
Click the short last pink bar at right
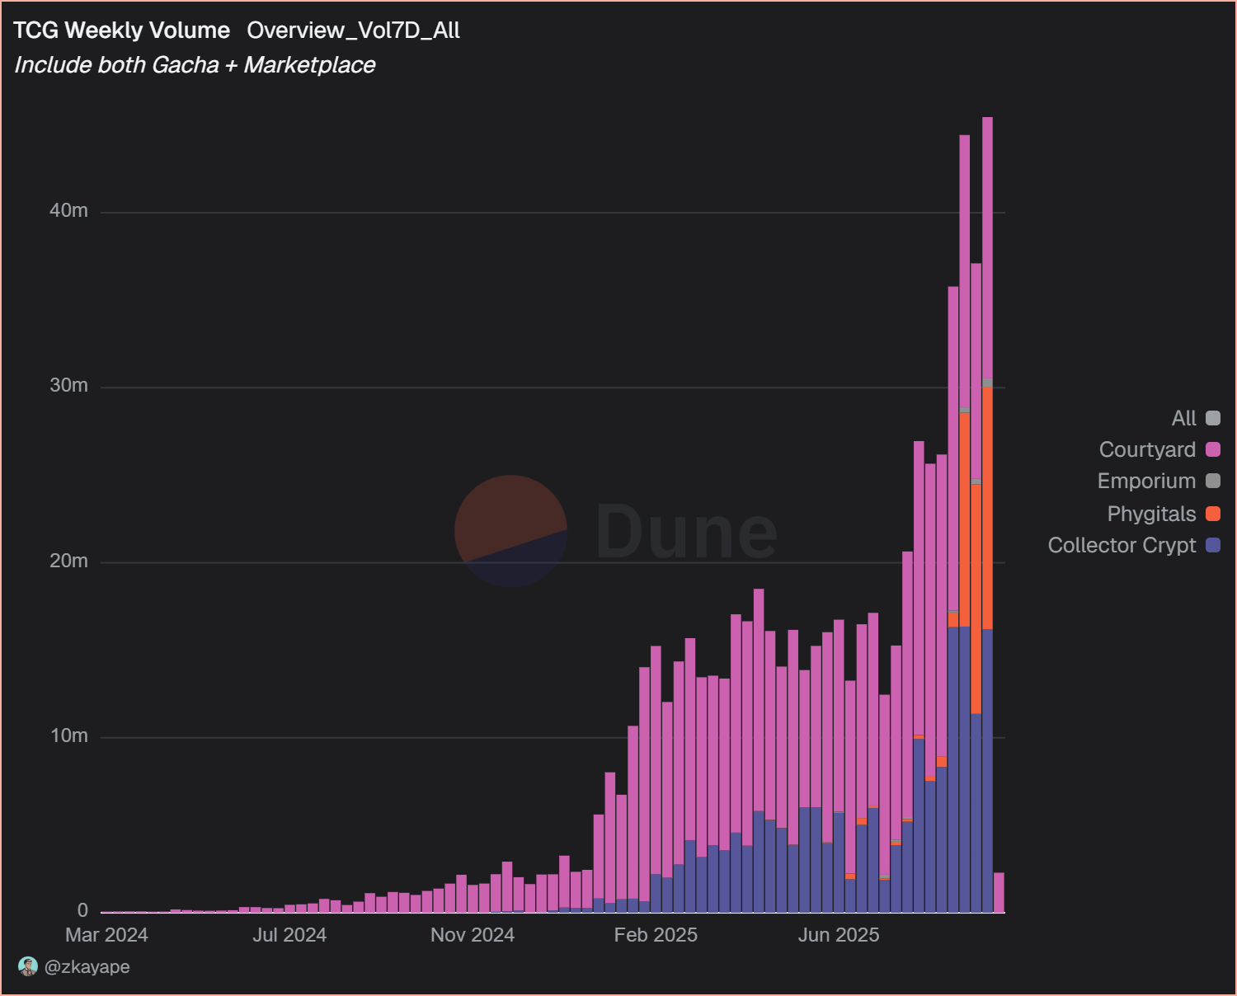coord(999,892)
